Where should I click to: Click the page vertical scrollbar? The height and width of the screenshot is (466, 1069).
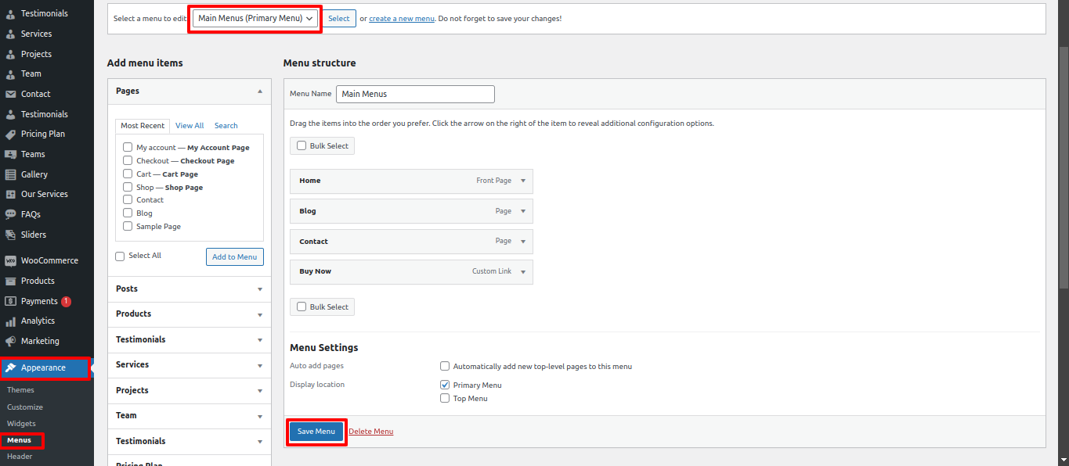(1063, 235)
